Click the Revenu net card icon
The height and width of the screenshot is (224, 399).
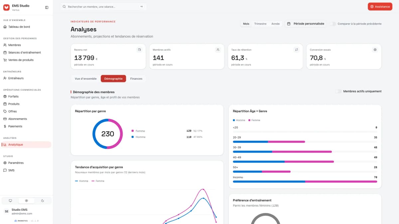coord(140,50)
